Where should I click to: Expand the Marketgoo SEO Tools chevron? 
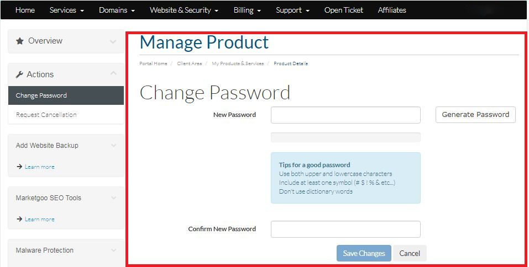[x=113, y=198]
